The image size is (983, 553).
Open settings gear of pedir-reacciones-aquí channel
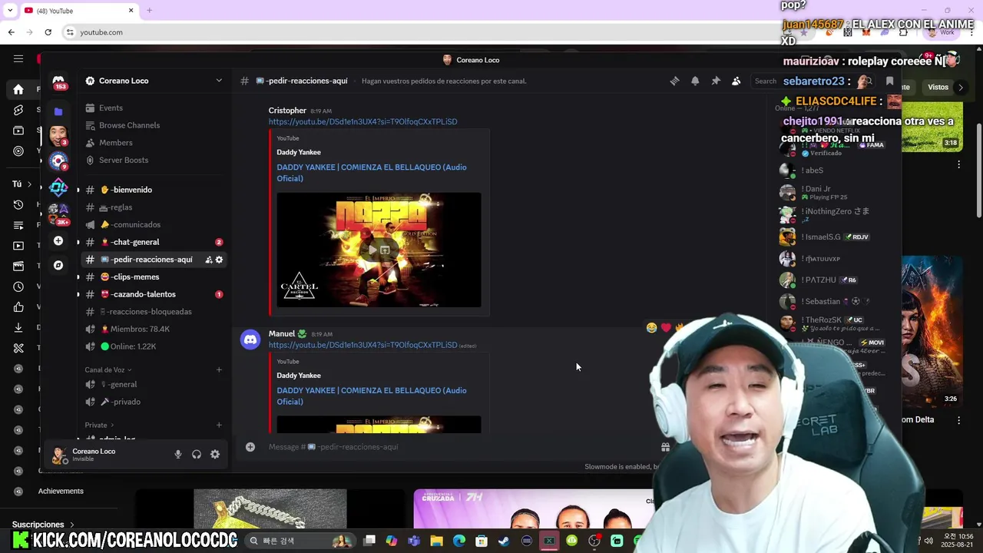[x=219, y=260]
